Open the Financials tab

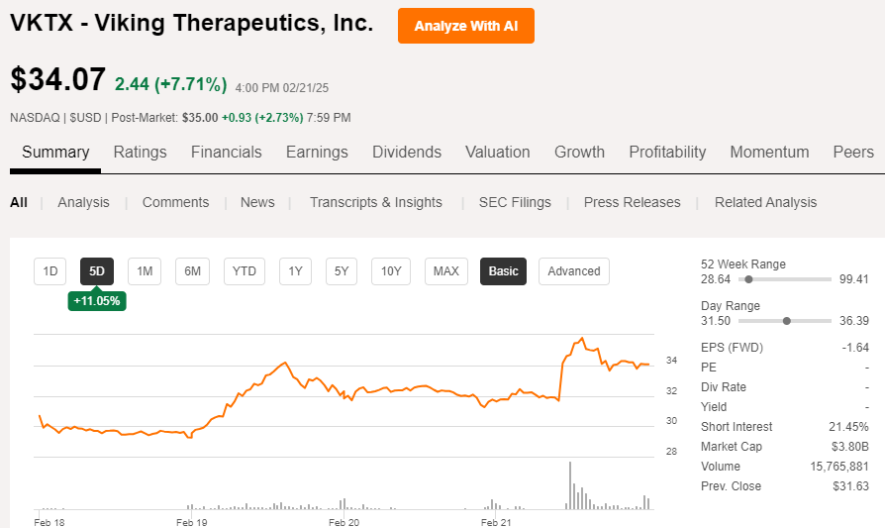coord(226,152)
